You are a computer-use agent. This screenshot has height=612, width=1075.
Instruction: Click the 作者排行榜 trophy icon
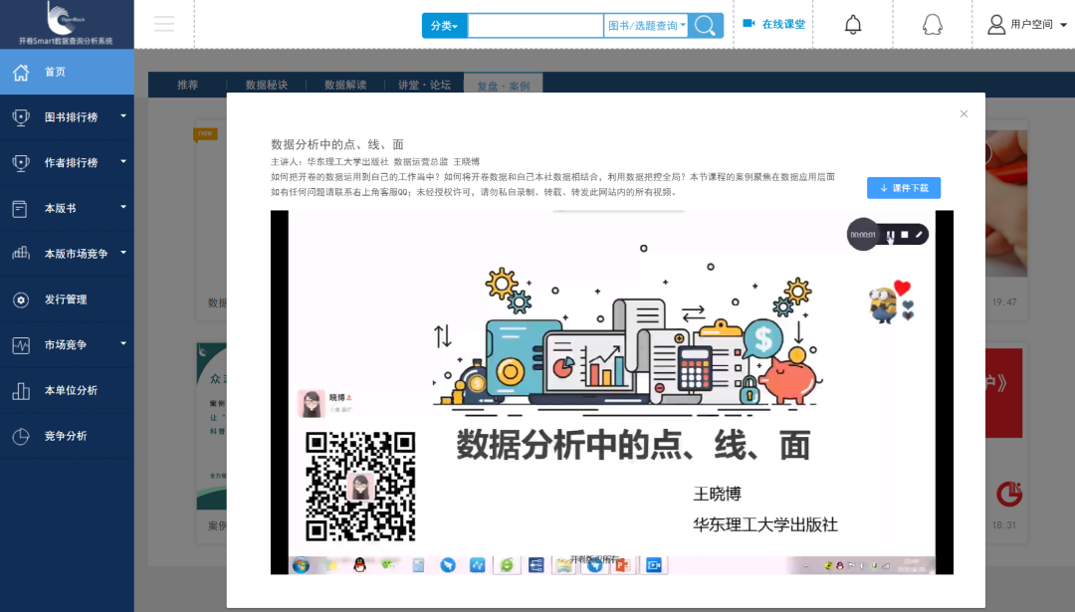[x=21, y=163]
